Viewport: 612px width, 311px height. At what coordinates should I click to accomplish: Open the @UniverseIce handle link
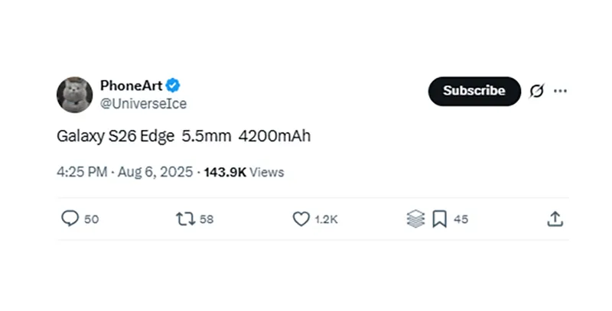coord(143,103)
